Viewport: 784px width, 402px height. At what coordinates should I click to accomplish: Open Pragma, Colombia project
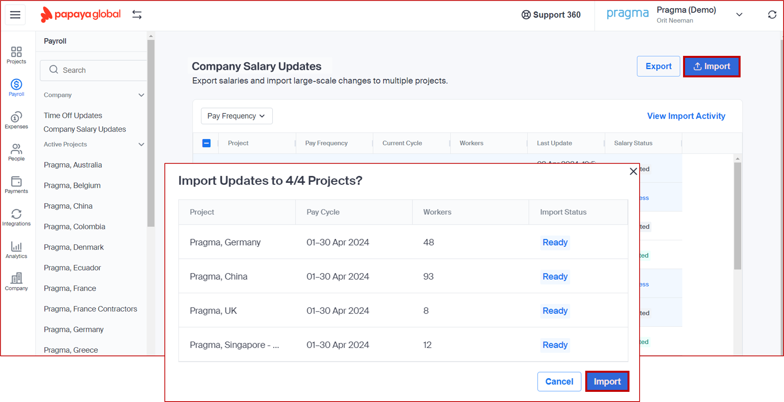pos(74,227)
